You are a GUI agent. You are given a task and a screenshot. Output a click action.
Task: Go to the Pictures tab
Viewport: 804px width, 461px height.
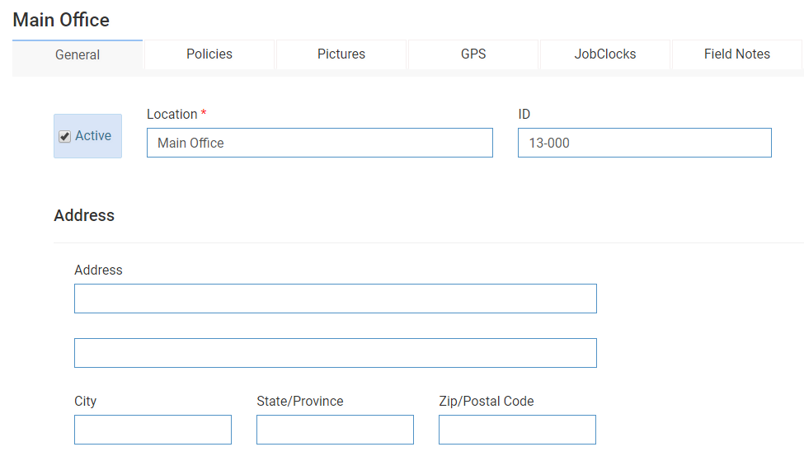tap(341, 54)
